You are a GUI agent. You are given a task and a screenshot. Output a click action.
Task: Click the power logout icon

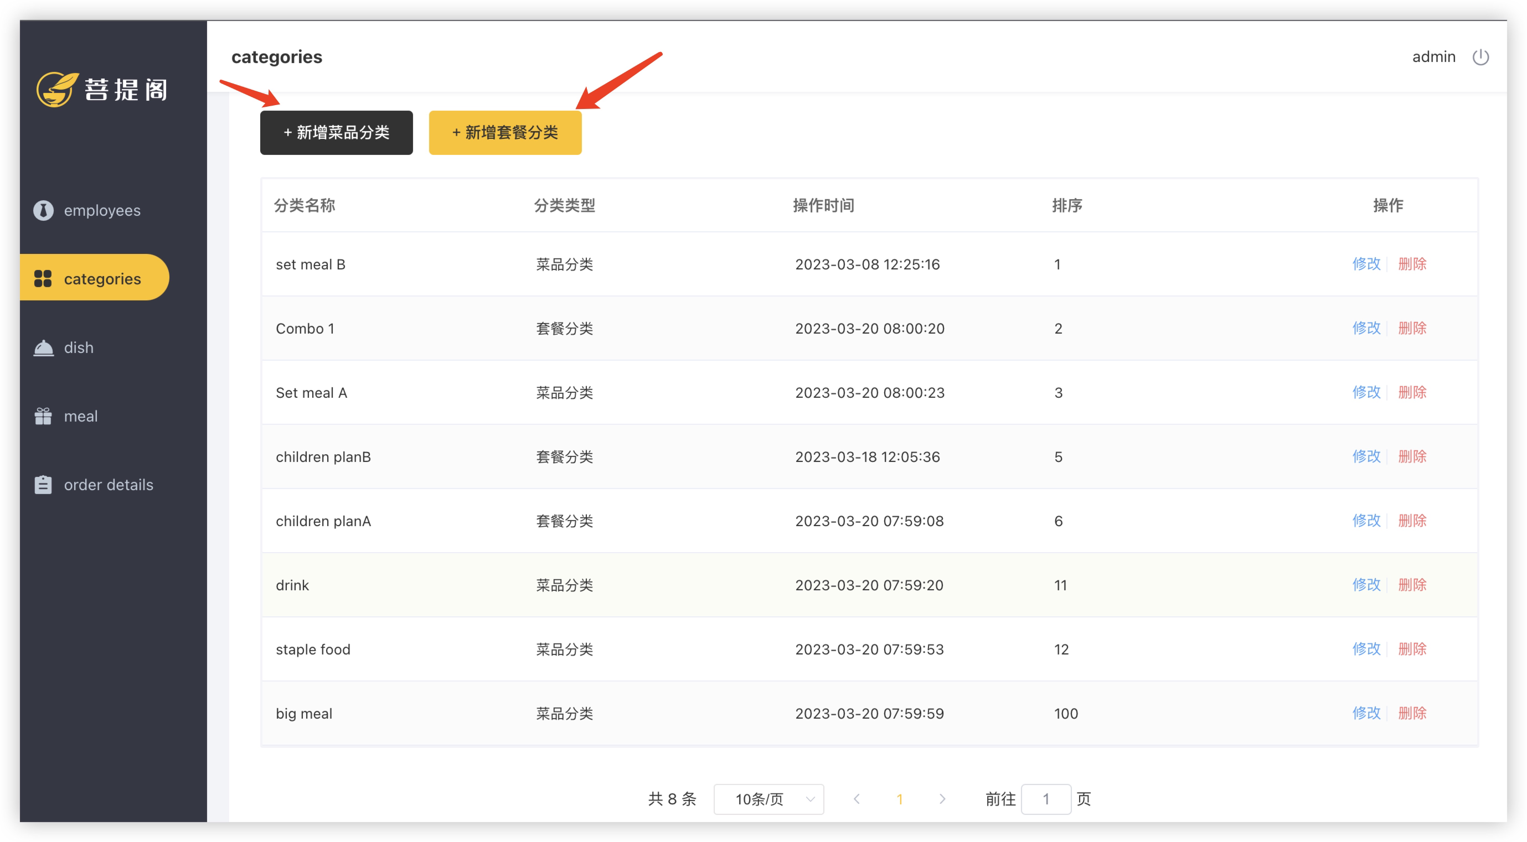tap(1480, 57)
